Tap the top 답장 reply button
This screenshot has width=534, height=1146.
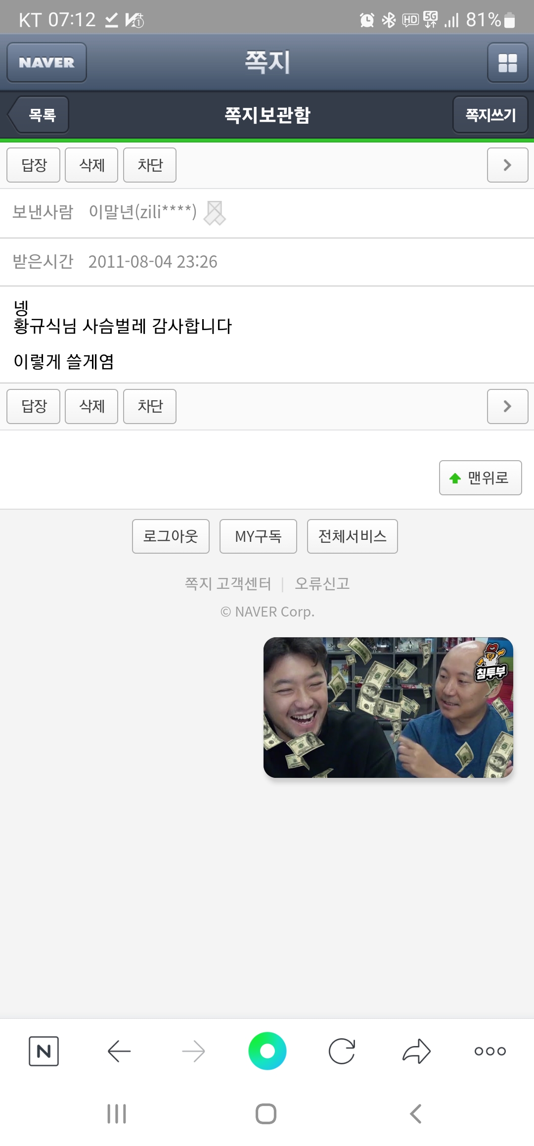[34, 165]
